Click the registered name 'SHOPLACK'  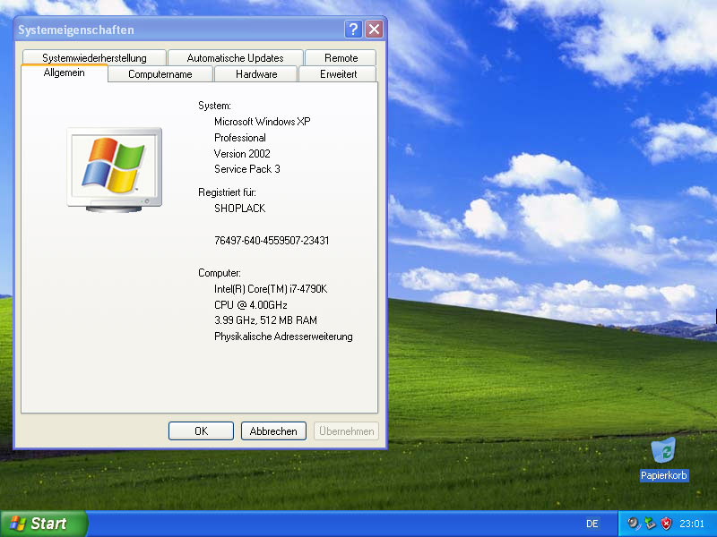[239, 209]
